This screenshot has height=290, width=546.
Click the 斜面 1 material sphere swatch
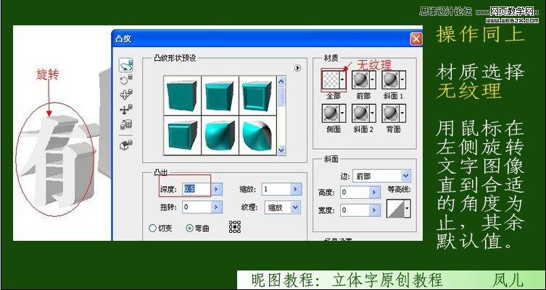pos(390,80)
